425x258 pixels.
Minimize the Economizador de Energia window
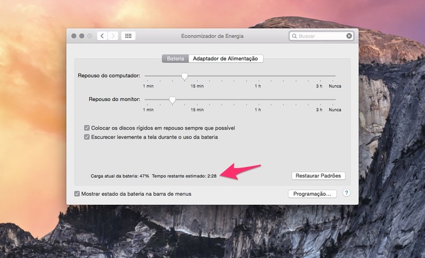(x=81, y=36)
